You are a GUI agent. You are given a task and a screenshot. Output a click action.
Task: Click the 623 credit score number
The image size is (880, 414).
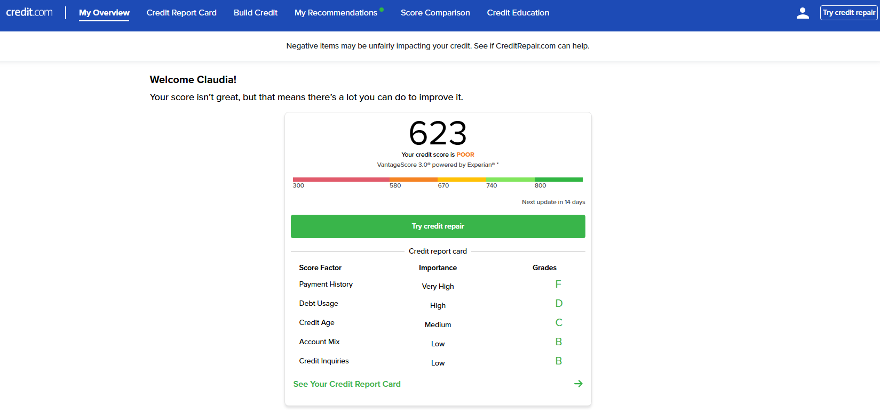(x=438, y=133)
